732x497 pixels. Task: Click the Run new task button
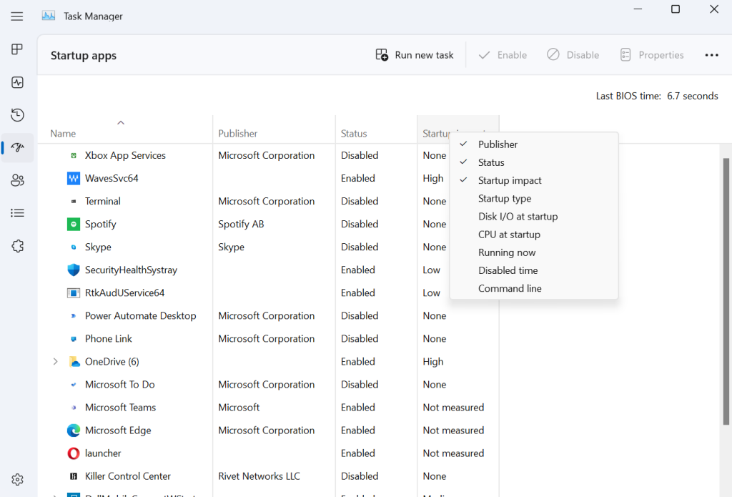[x=415, y=55]
